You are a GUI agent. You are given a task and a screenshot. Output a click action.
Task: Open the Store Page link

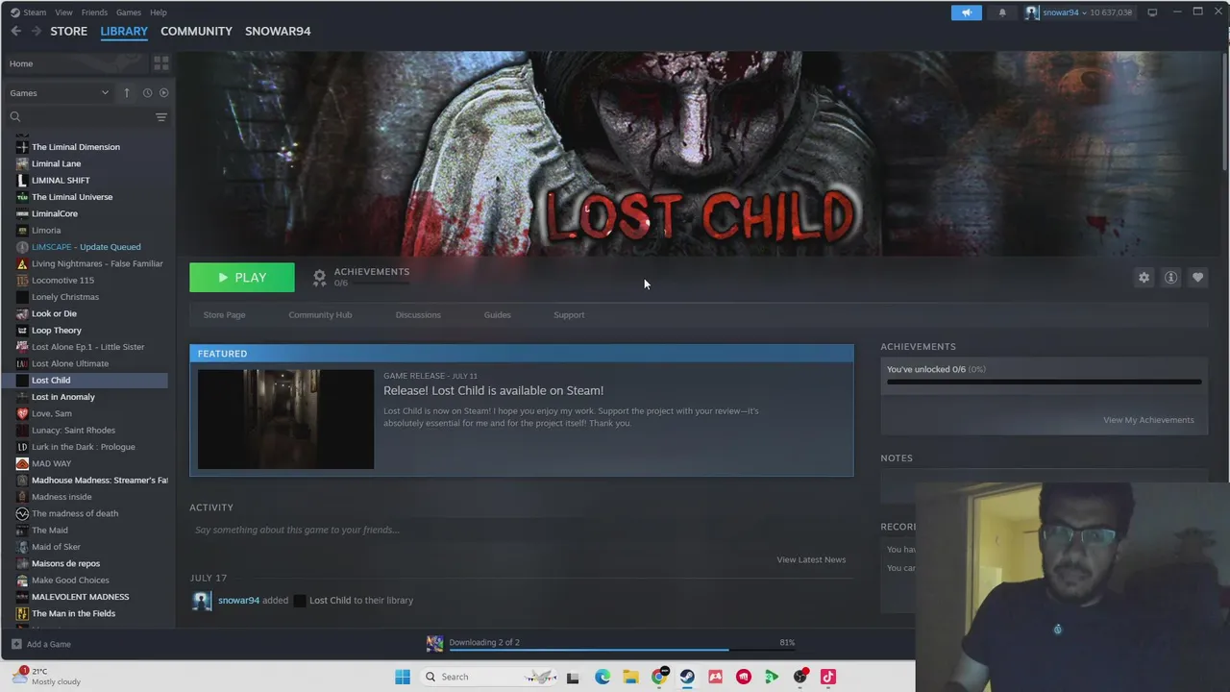pos(224,315)
